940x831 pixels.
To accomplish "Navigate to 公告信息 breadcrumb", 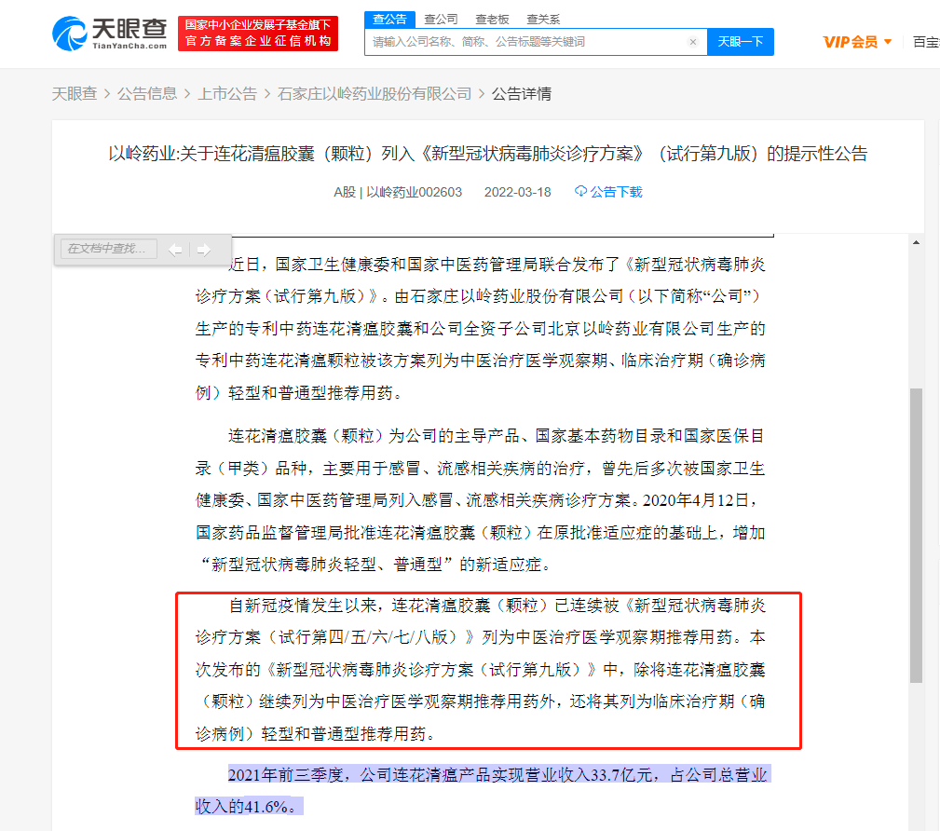I will pyautogui.click(x=147, y=94).
